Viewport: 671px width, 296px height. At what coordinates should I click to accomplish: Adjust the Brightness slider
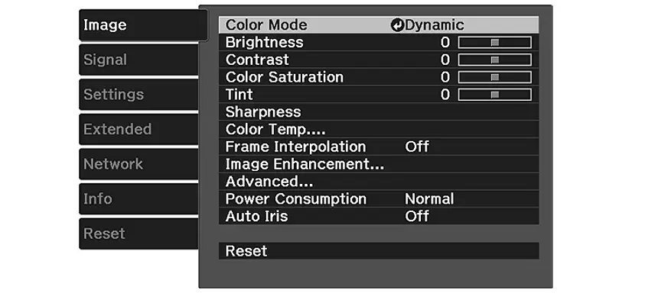(495, 43)
